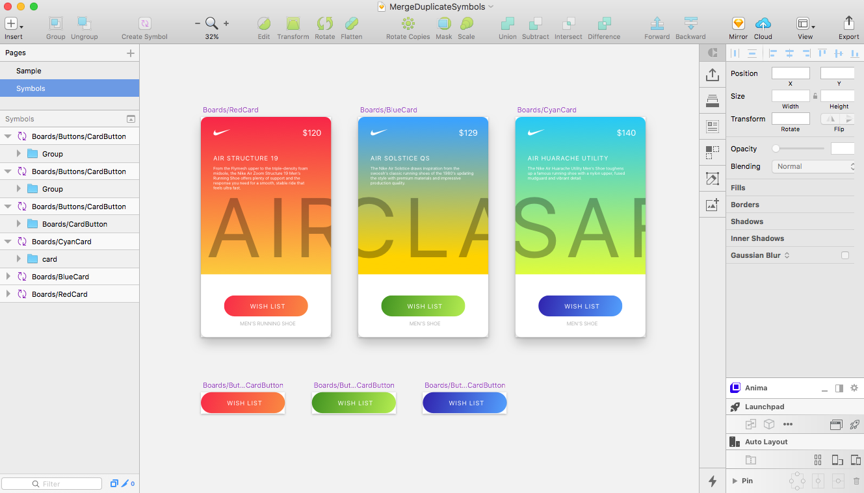Click the Union boolean operation icon

point(507,24)
